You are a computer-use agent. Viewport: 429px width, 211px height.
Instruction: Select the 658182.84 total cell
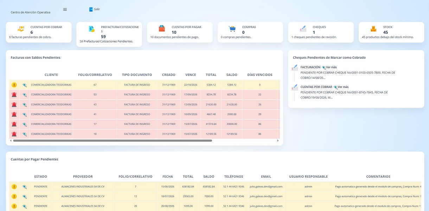[x=188, y=187]
